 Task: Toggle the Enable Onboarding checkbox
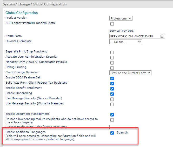112,94
